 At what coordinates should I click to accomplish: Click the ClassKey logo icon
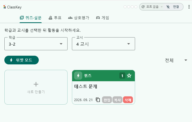5,7
